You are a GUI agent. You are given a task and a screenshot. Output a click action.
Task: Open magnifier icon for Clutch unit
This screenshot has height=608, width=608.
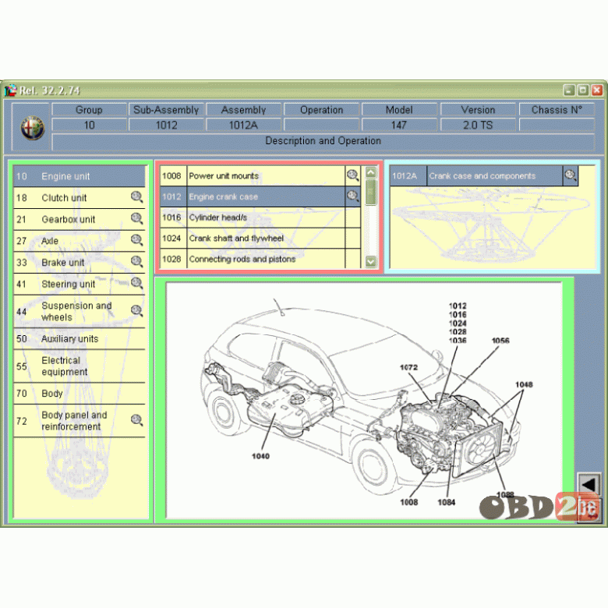136,197
